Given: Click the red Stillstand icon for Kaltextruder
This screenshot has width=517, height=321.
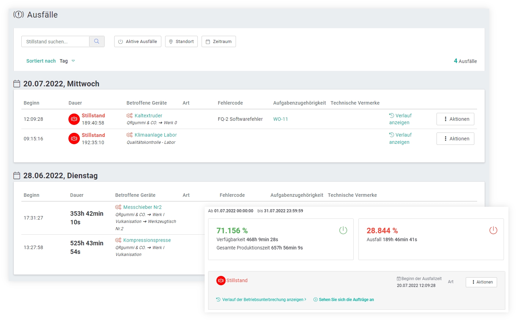Looking at the screenshot, I should [74, 119].
